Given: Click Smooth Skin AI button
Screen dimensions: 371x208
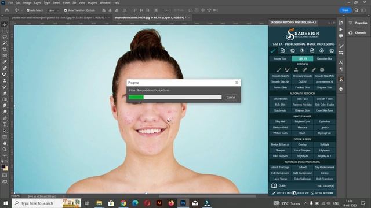Looking at the screenshot, I should tap(280, 76).
